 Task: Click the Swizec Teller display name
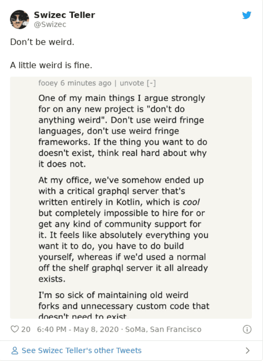coord(64,15)
